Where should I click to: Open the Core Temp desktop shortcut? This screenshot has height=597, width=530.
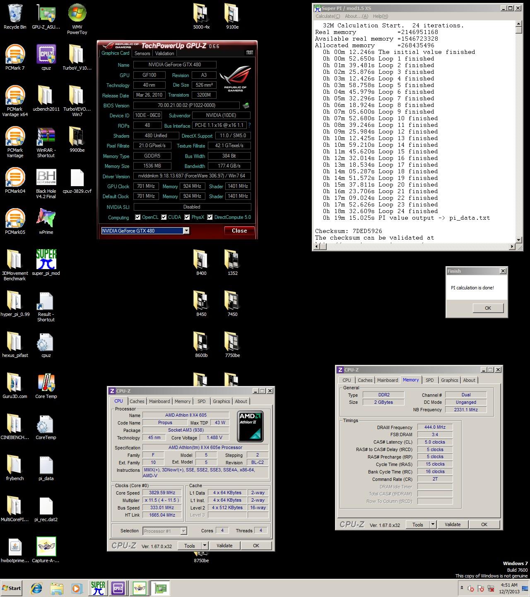tap(46, 386)
